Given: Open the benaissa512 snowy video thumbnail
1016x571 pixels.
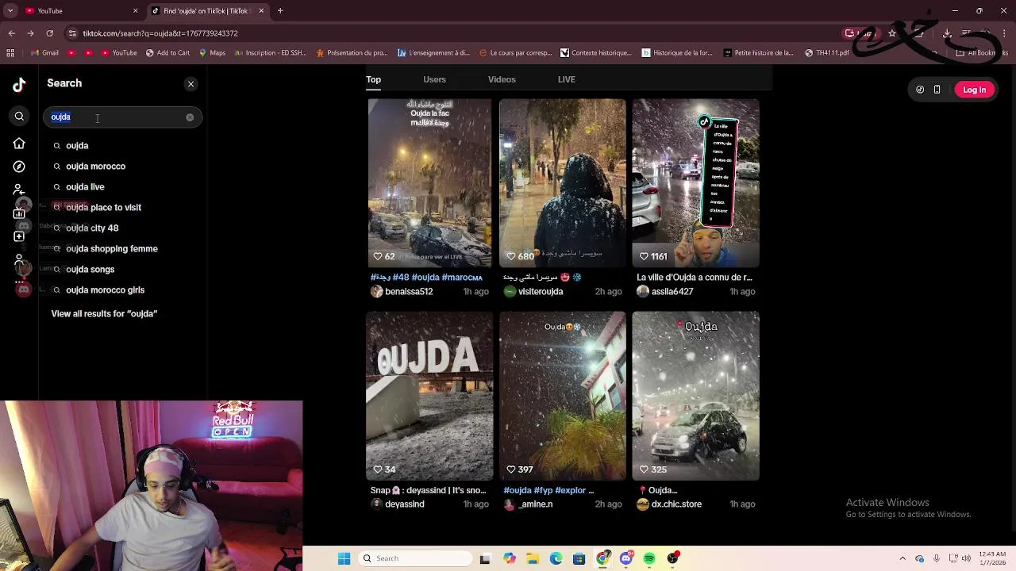Looking at the screenshot, I should [429, 183].
